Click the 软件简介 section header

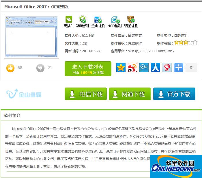point(12,115)
